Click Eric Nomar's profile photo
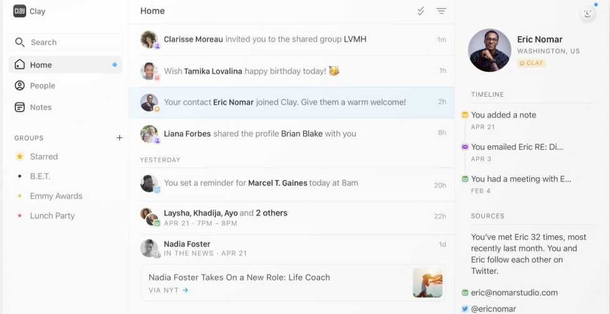The height and width of the screenshot is (314, 610). point(489,51)
